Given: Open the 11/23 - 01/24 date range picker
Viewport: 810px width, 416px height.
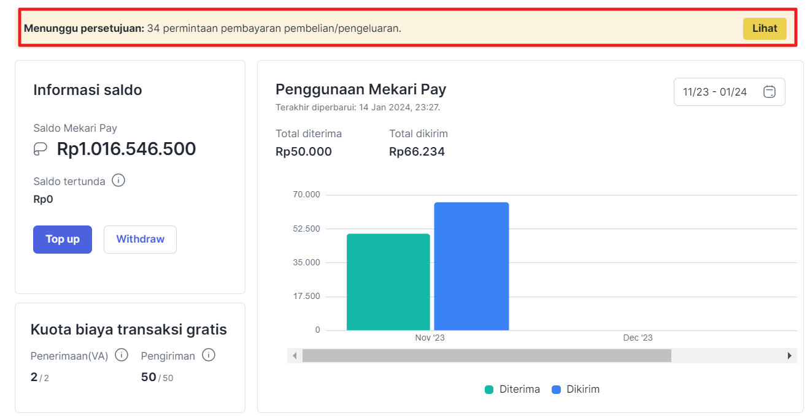Looking at the screenshot, I should 729,92.
